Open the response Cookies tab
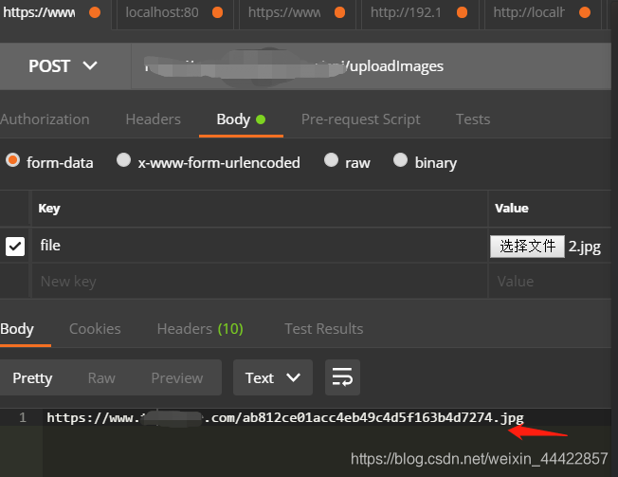Image resolution: width=618 pixels, height=477 pixels. tap(95, 329)
